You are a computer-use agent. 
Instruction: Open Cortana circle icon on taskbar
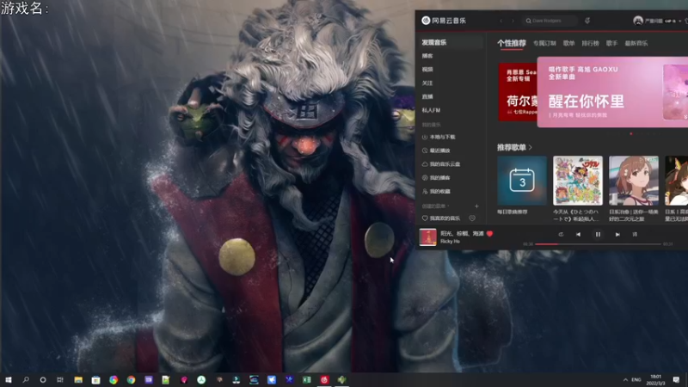(43, 380)
